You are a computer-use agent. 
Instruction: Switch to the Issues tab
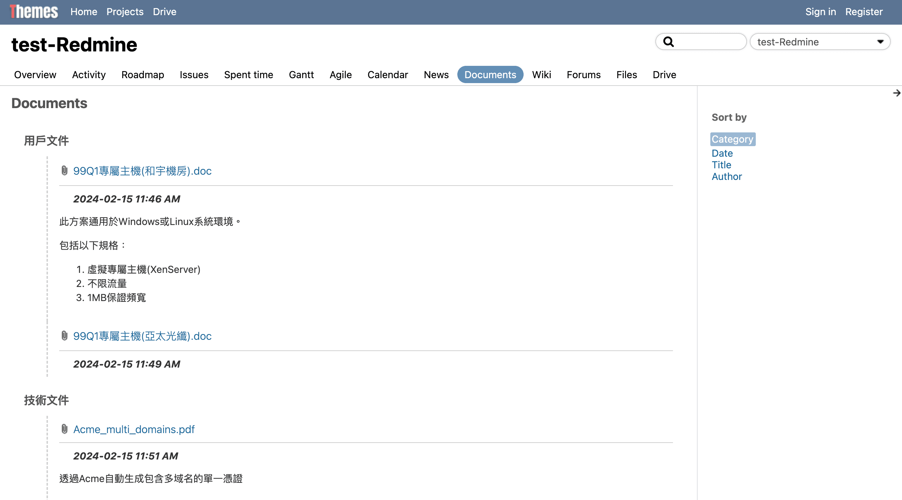[x=194, y=75]
